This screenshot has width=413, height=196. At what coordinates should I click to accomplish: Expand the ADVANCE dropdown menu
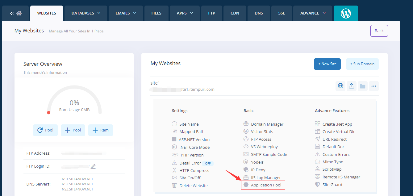pyautogui.click(x=313, y=13)
